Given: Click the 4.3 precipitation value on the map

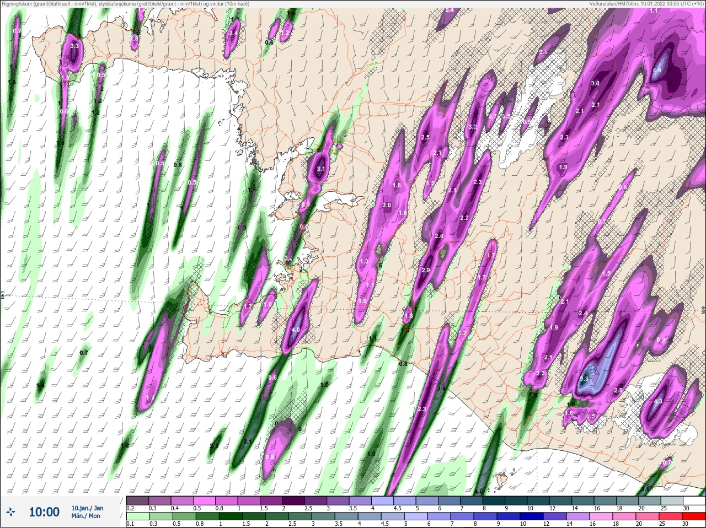Looking at the screenshot, I should 657,402.
